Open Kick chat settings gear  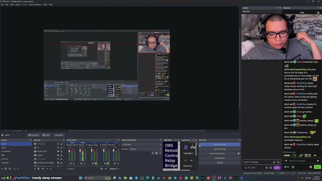point(311,167)
